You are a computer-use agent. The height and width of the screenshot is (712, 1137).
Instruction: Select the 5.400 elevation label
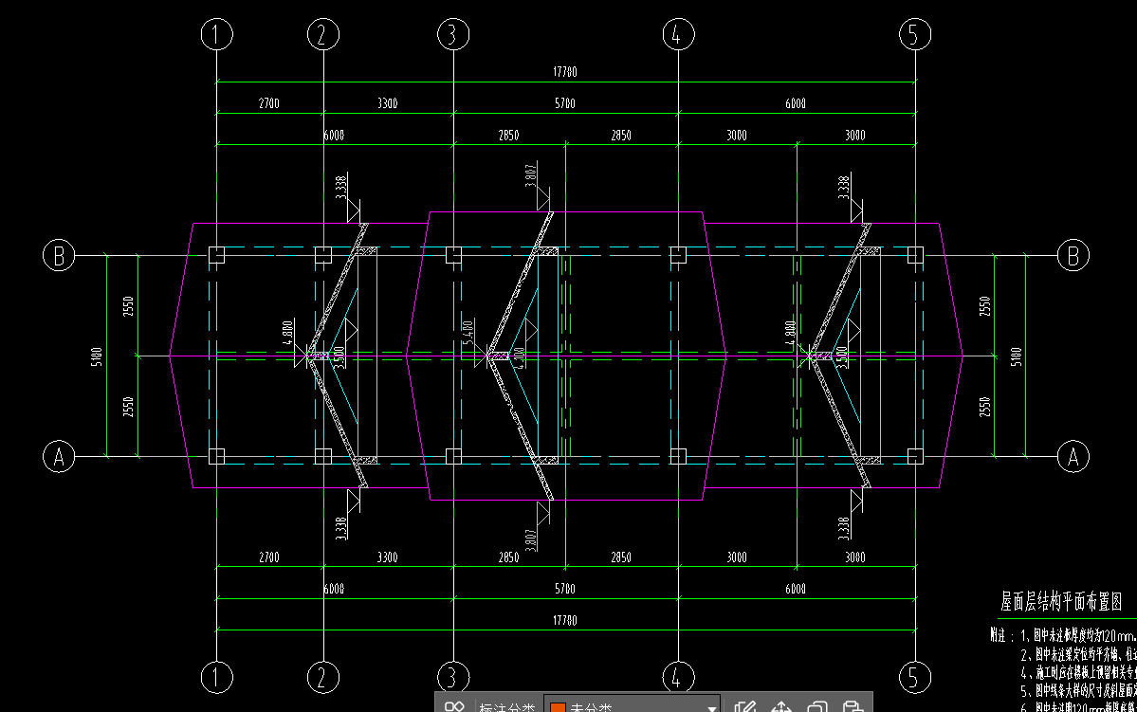coord(468,332)
